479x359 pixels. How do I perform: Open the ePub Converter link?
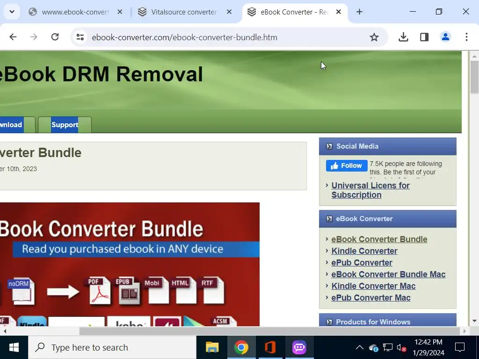(362, 263)
